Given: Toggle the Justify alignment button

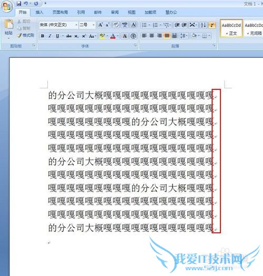Looking at the screenshot, I should [x=167, y=36].
